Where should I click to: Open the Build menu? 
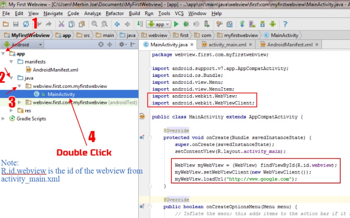(x=134, y=13)
